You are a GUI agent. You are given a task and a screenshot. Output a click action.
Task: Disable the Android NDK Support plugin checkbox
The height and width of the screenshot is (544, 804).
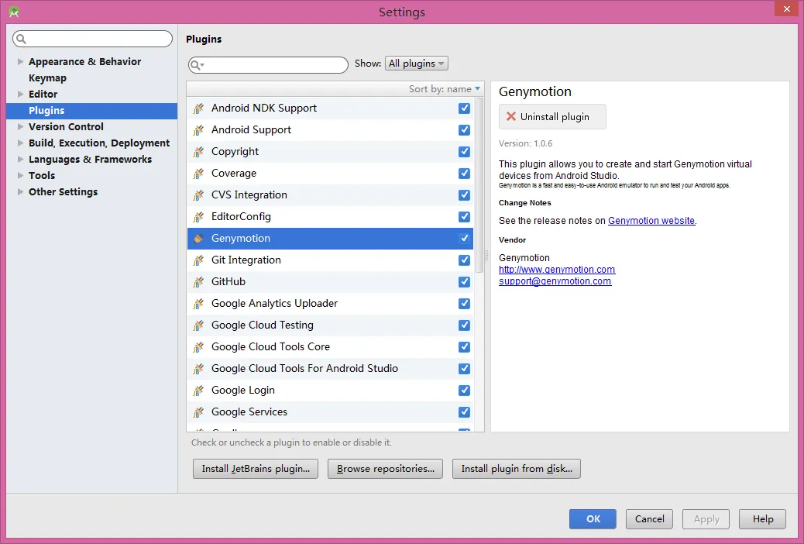click(x=464, y=108)
